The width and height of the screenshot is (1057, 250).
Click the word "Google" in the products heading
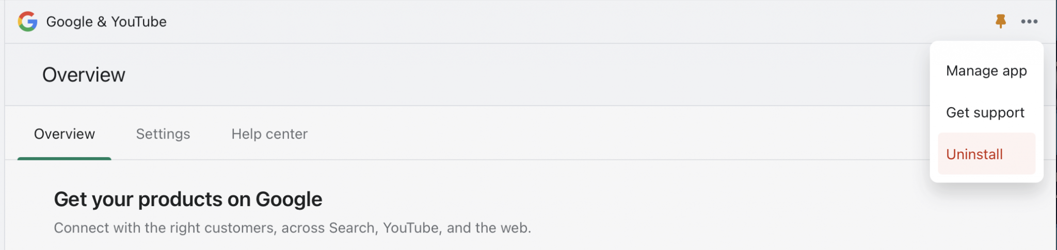pyautogui.click(x=289, y=199)
